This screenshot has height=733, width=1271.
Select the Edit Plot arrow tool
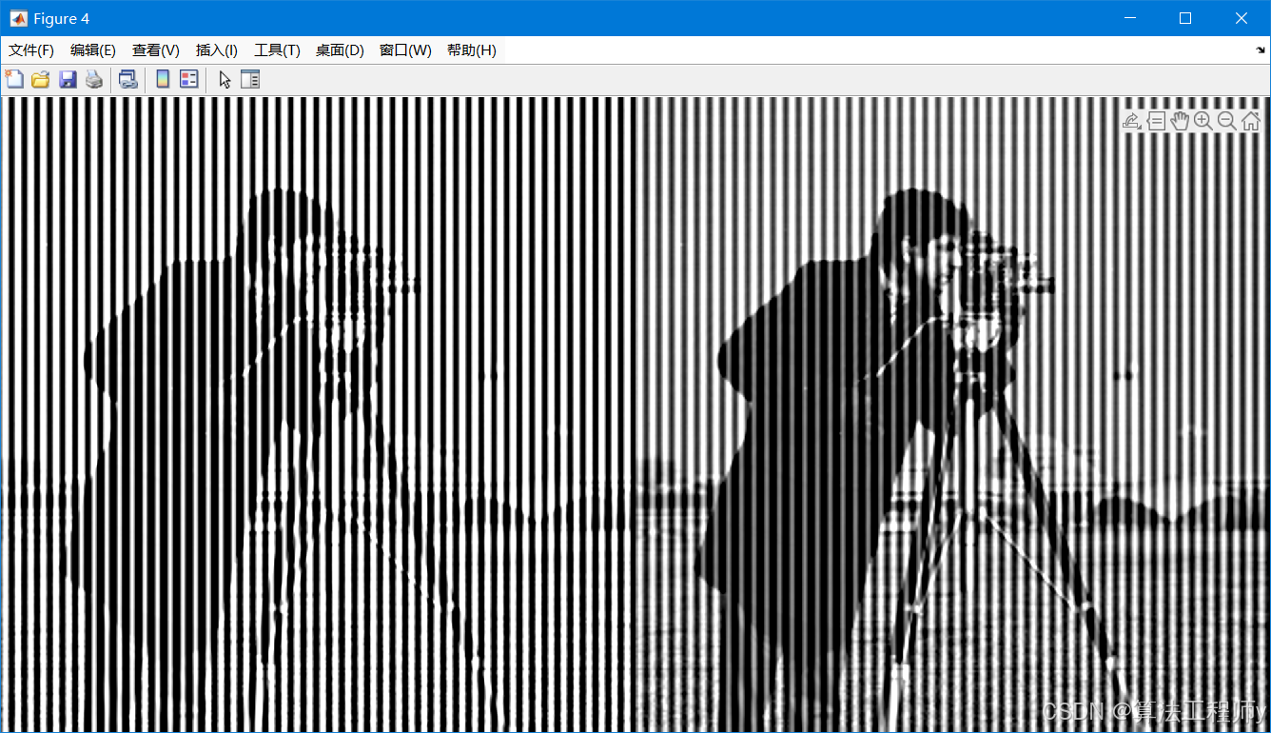pos(225,80)
